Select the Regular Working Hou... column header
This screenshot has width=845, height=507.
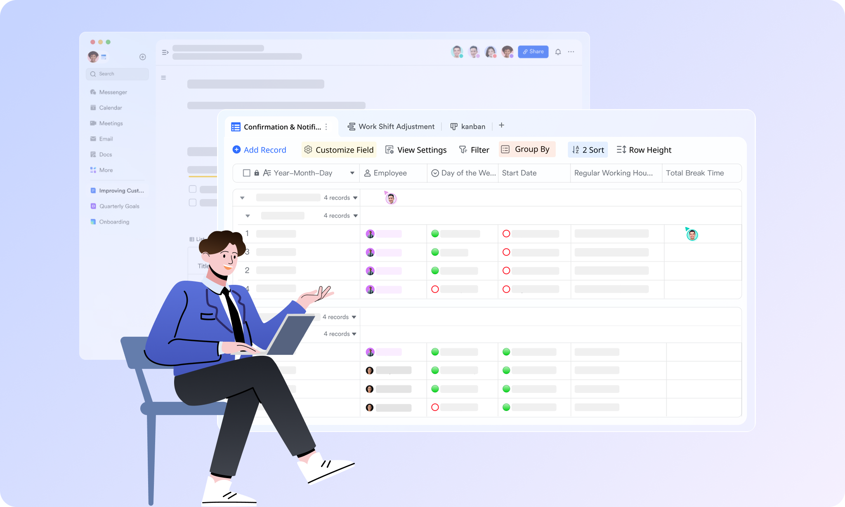616,173
